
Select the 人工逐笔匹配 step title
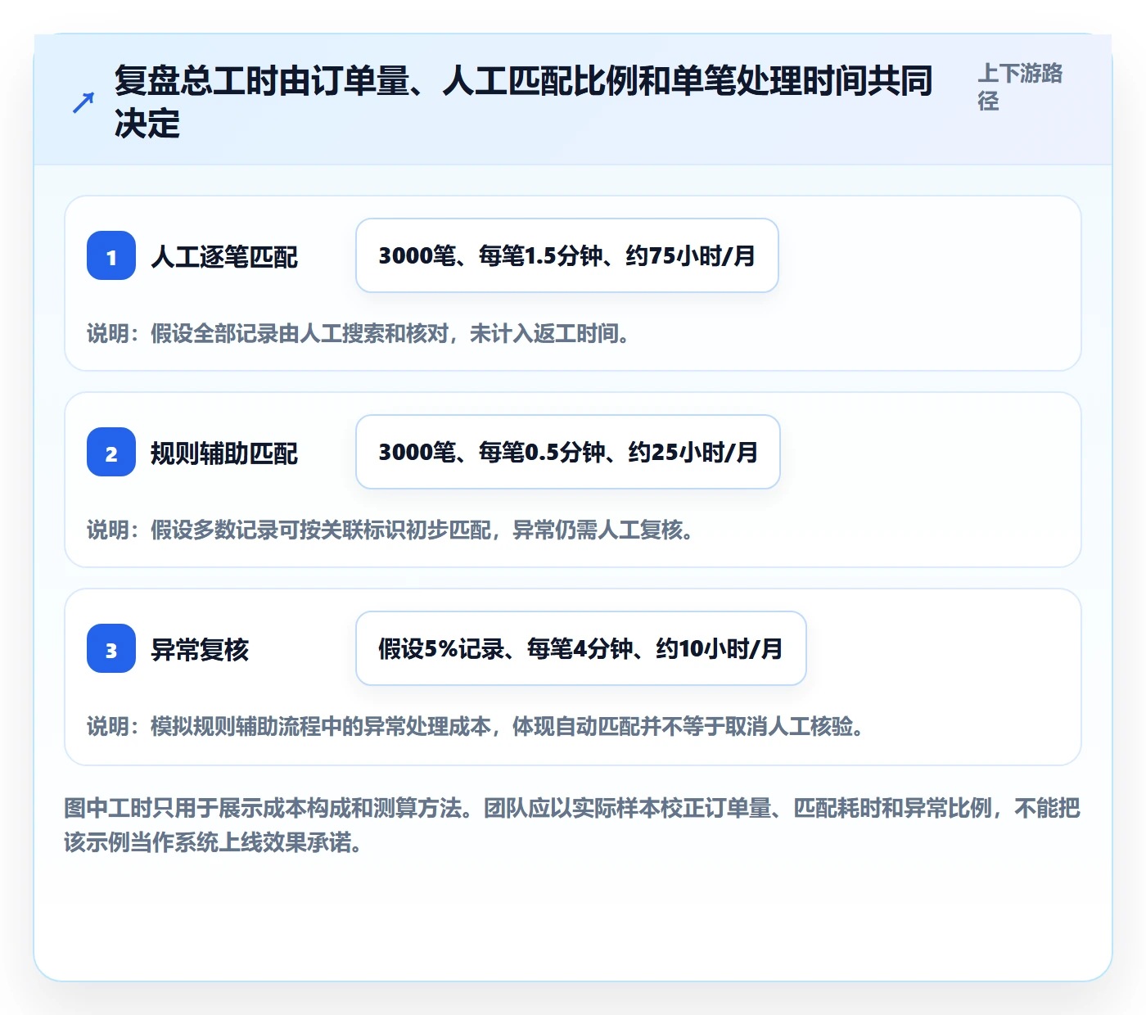[x=224, y=257]
